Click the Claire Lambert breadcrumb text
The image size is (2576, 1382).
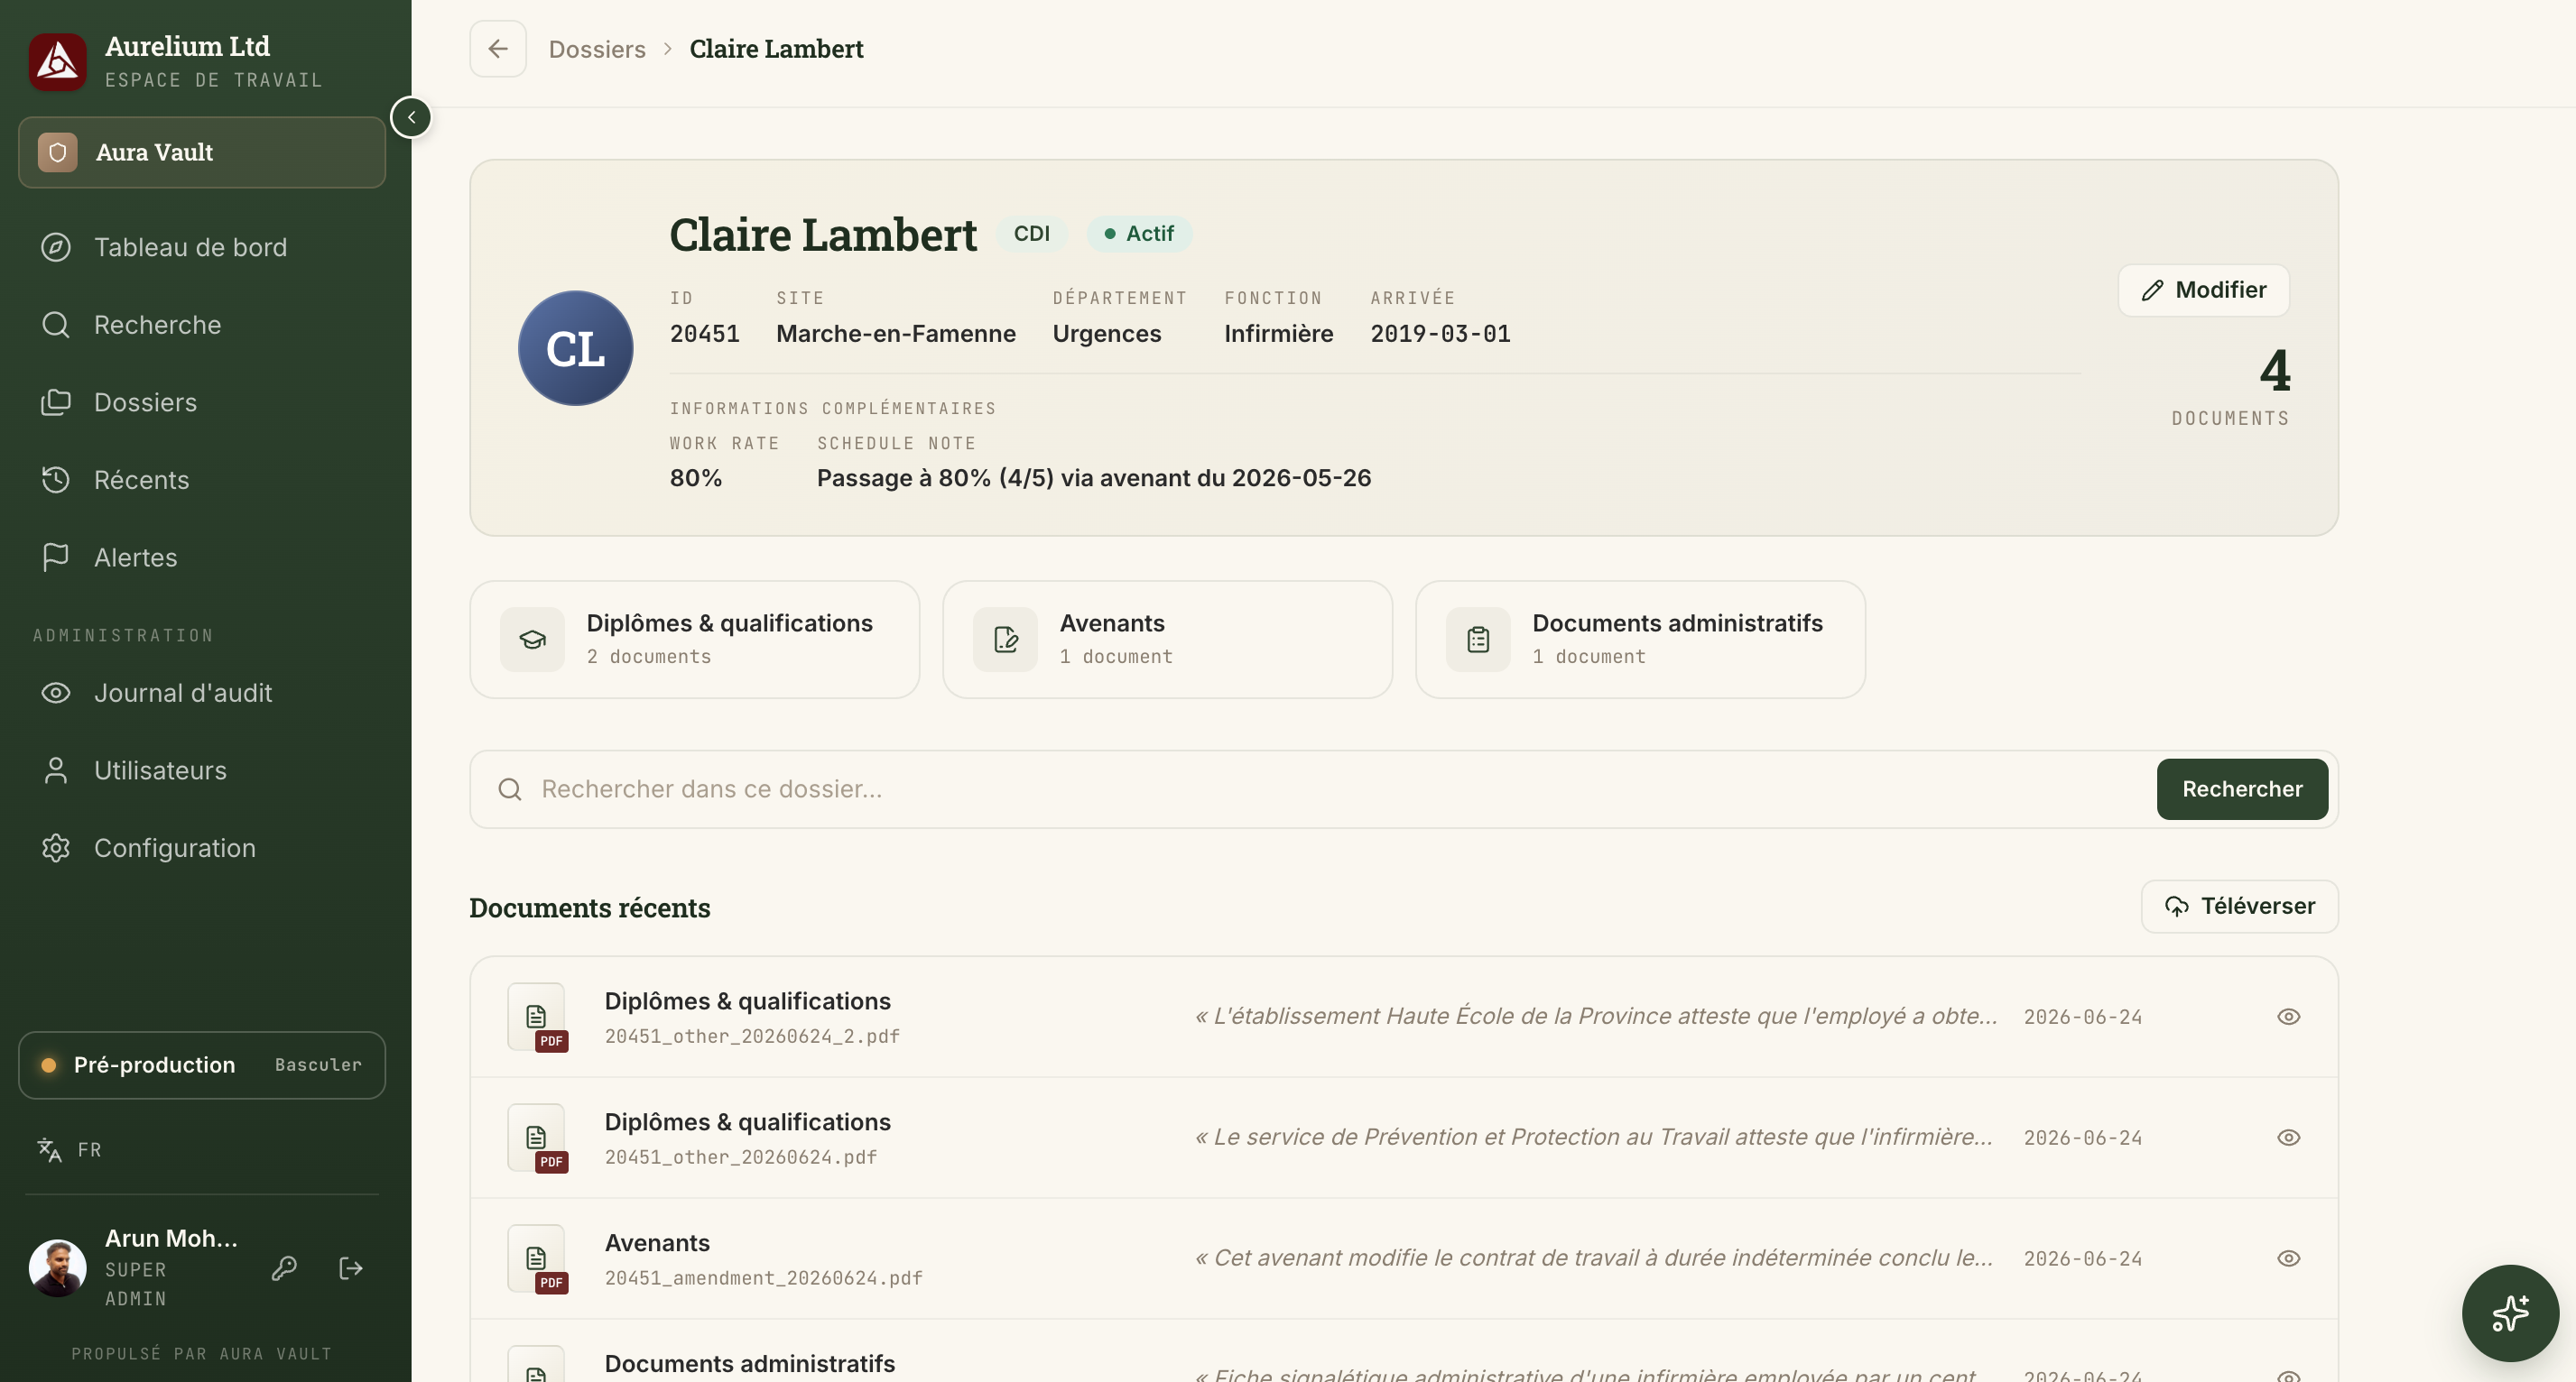pyautogui.click(x=776, y=49)
